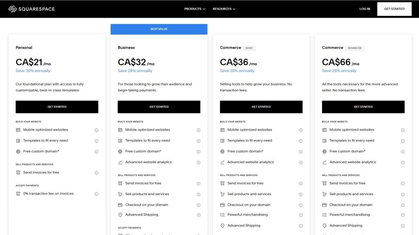This screenshot has width=419, height=235.
Task: Click 'Save 30% annually' under Personal price
Action: point(33,70)
